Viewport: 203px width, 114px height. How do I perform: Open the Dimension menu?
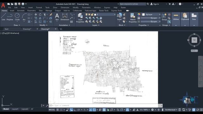click(65, 8)
